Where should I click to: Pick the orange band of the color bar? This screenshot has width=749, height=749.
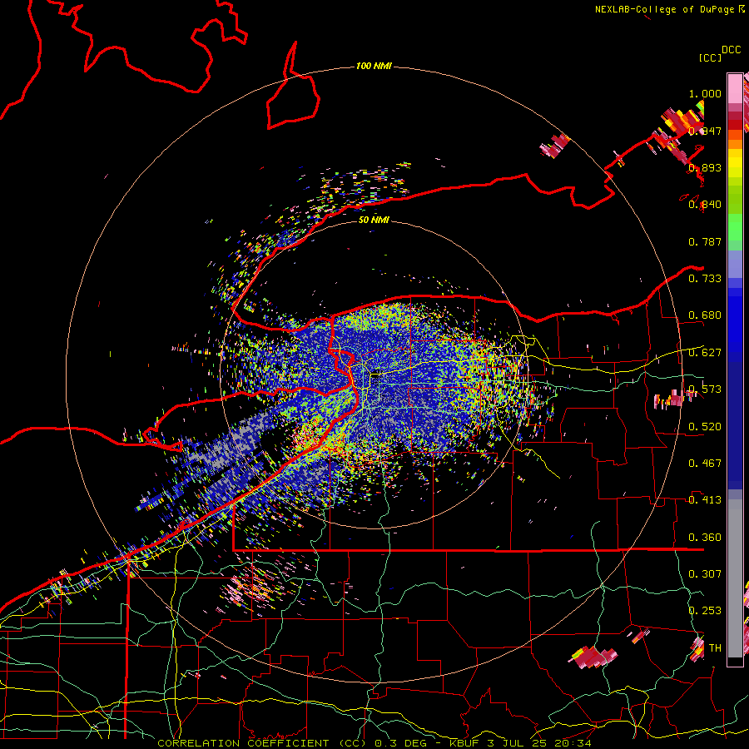[735, 140]
